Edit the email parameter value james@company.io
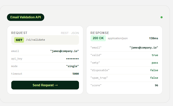173x106 pixels. pos(65,51)
